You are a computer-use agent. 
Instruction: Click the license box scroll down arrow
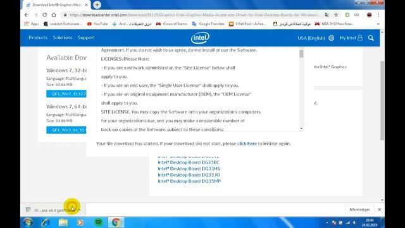tap(301, 129)
